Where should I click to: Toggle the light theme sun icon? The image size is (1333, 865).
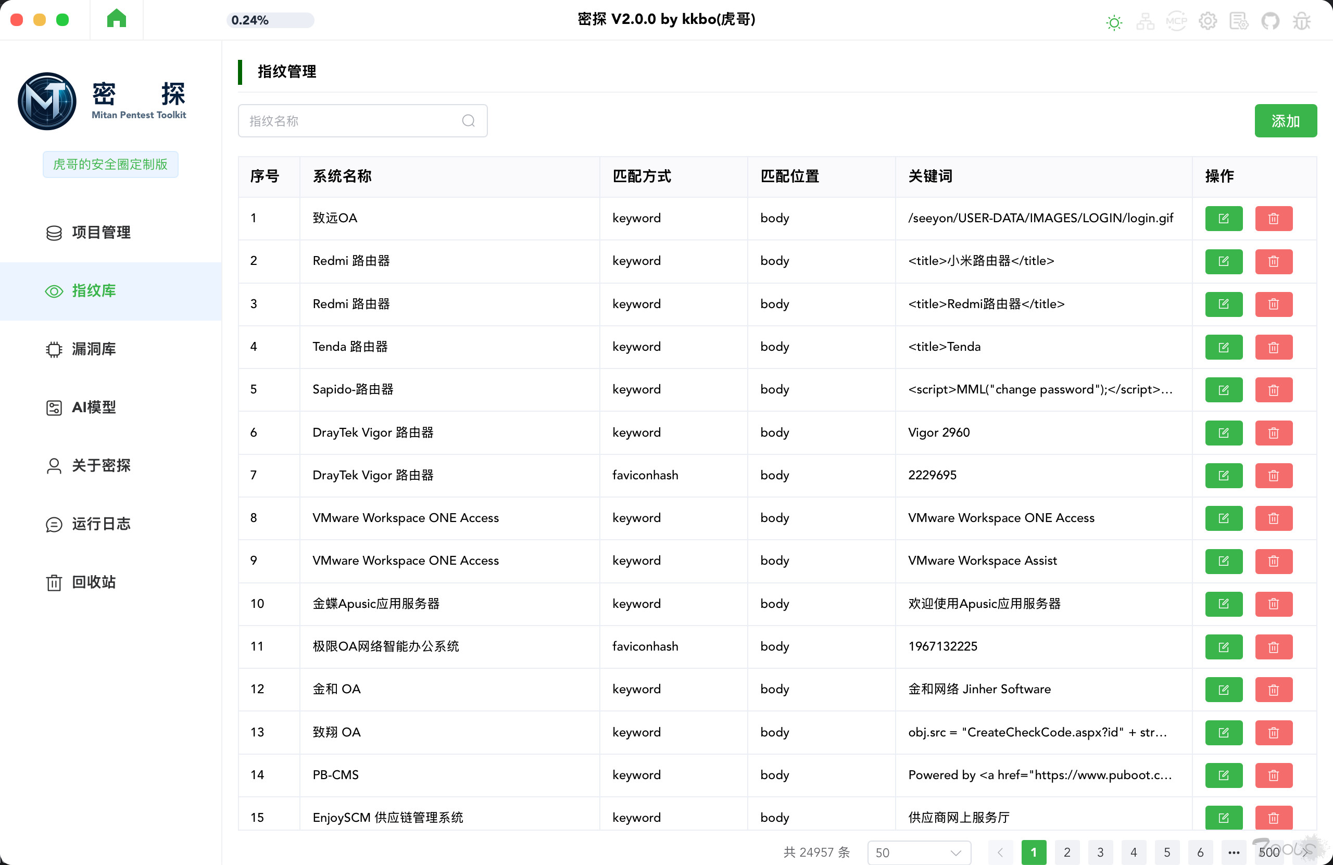tap(1114, 22)
